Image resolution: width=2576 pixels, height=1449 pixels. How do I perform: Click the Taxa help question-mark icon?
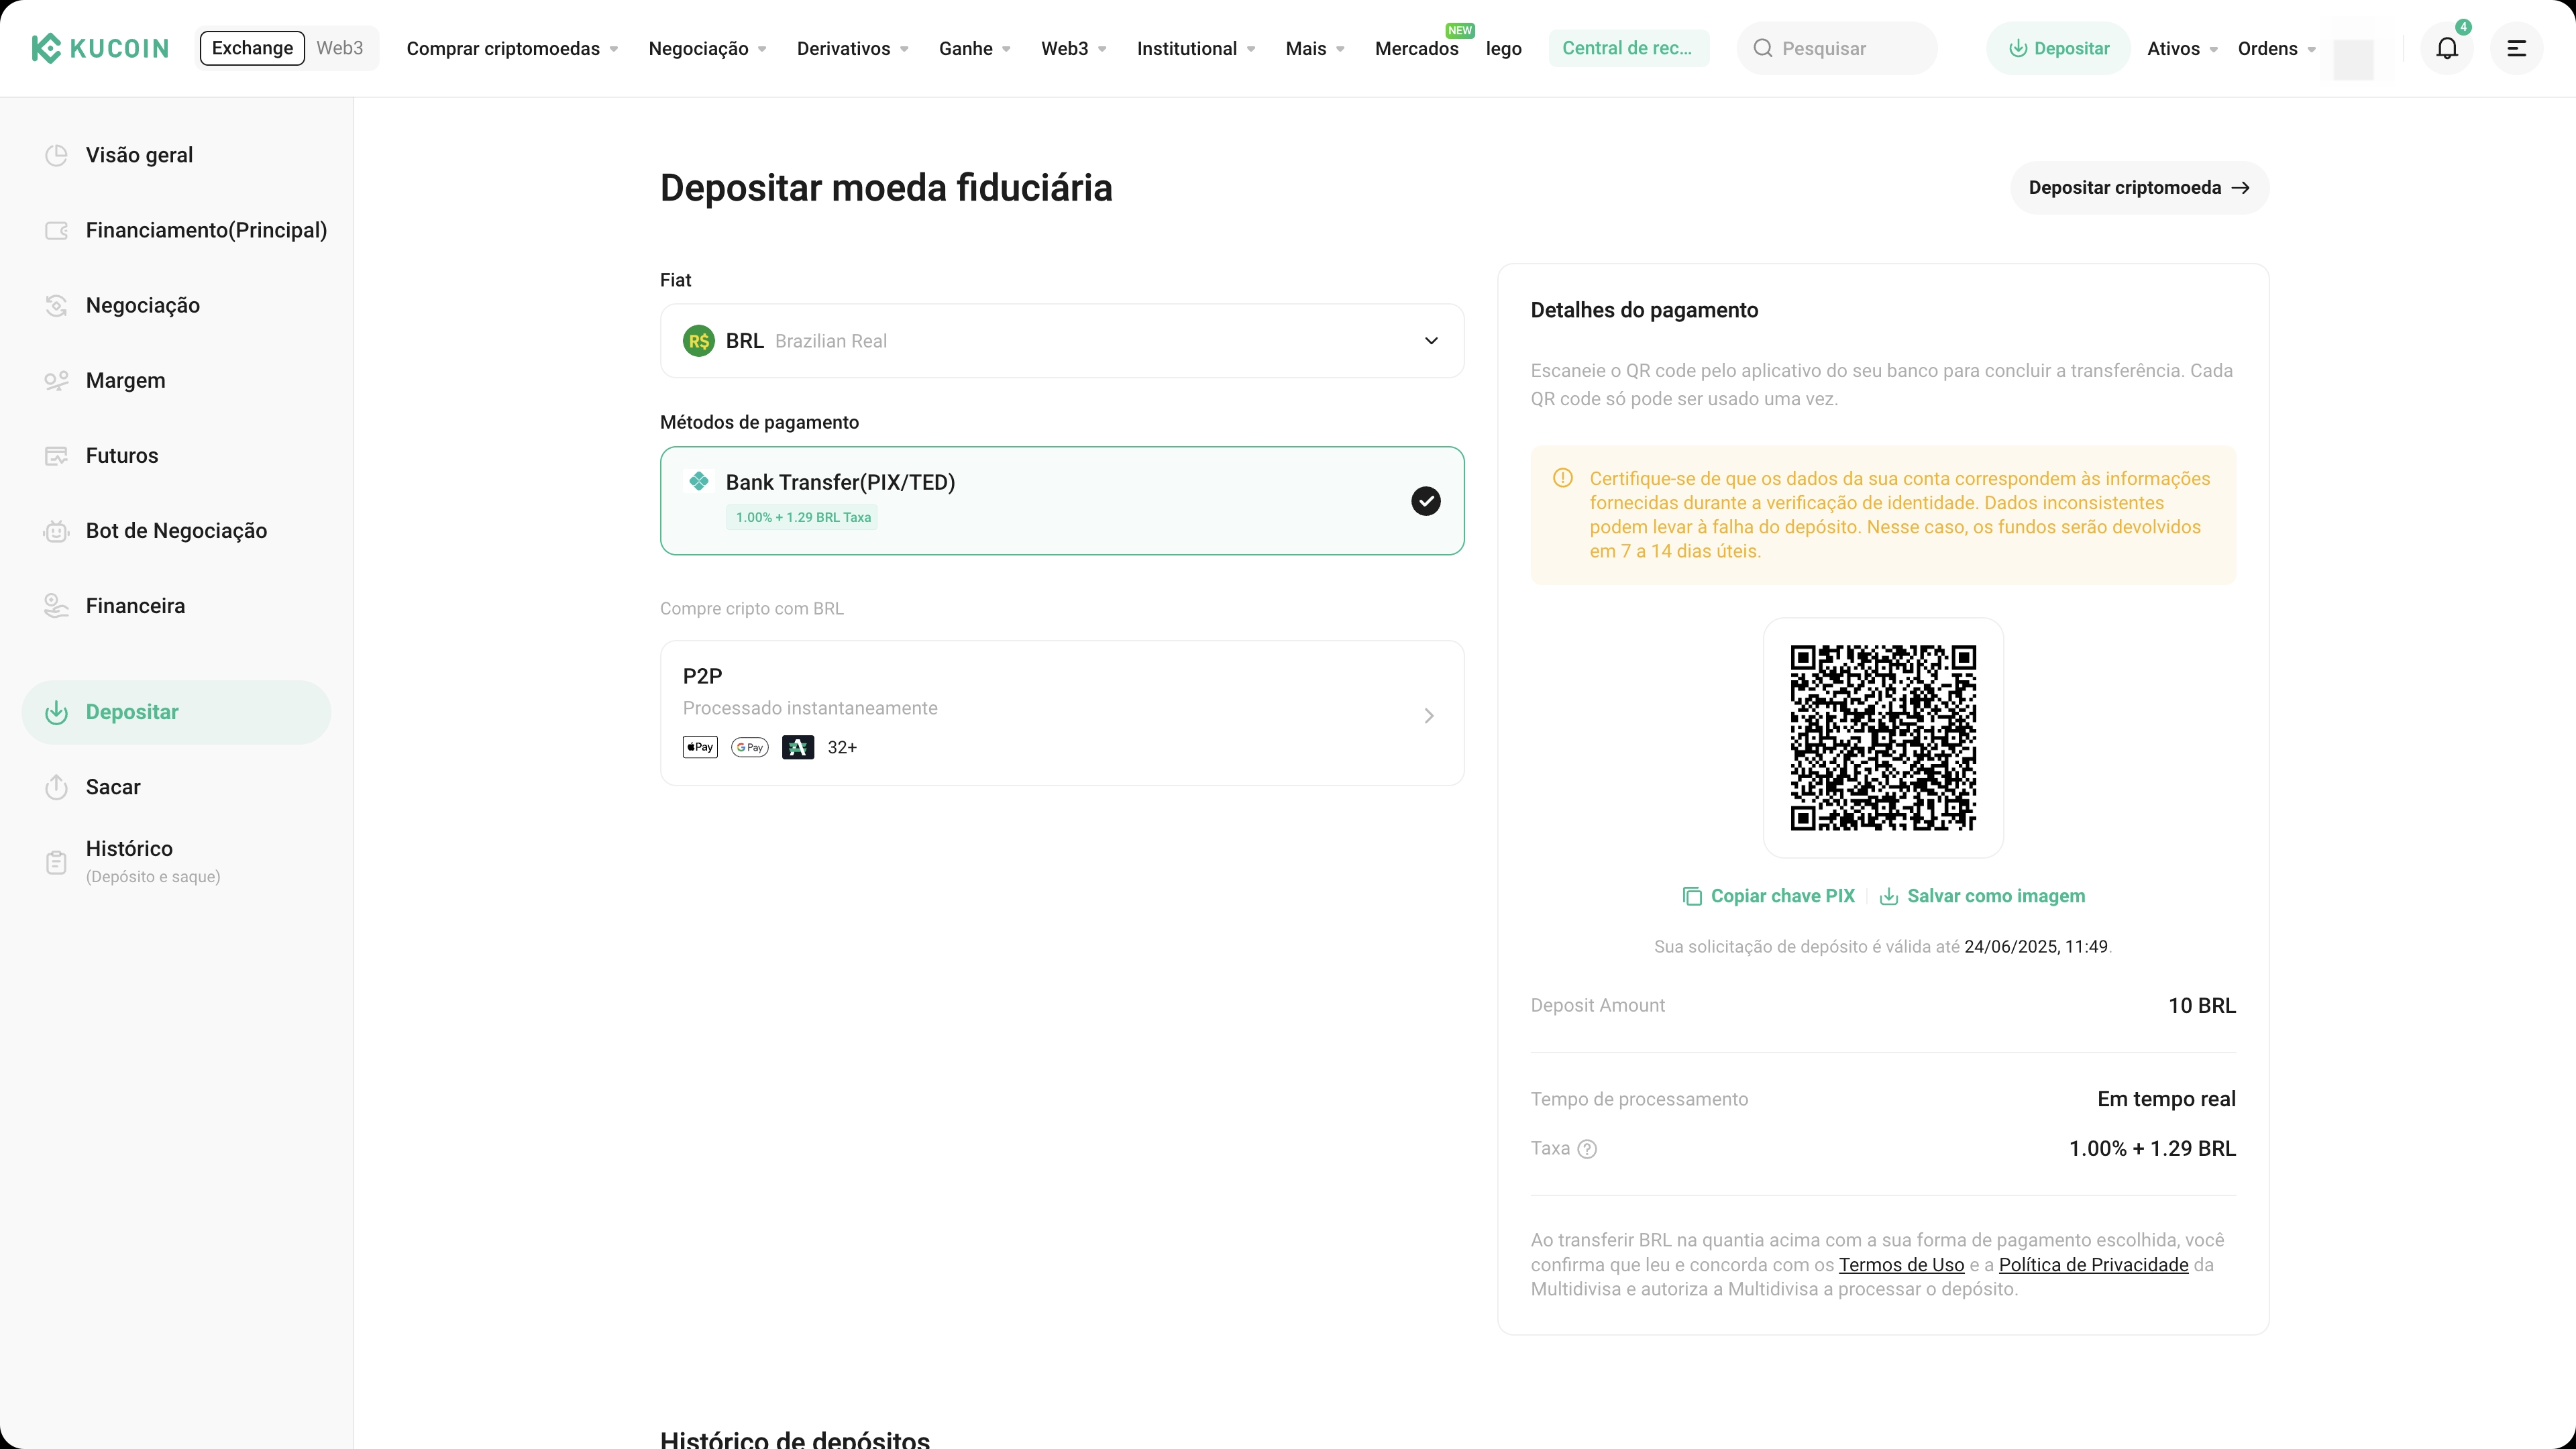(1587, 1149)
